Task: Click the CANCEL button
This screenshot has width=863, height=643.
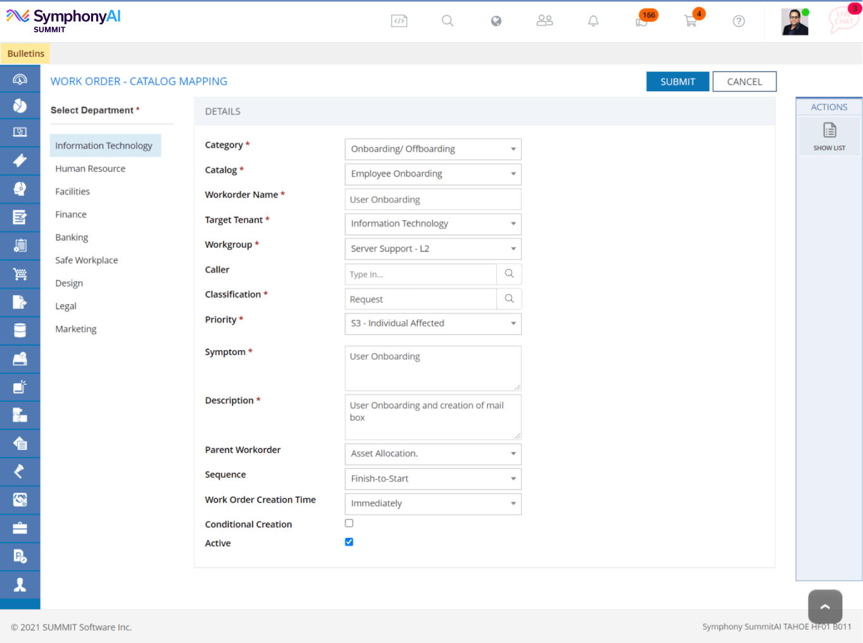Action: point(745,82)
